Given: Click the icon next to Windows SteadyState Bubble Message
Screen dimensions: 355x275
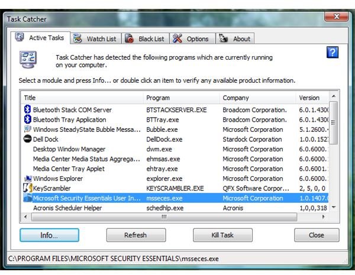Looking at the screenshot, I should coord(27,129).
